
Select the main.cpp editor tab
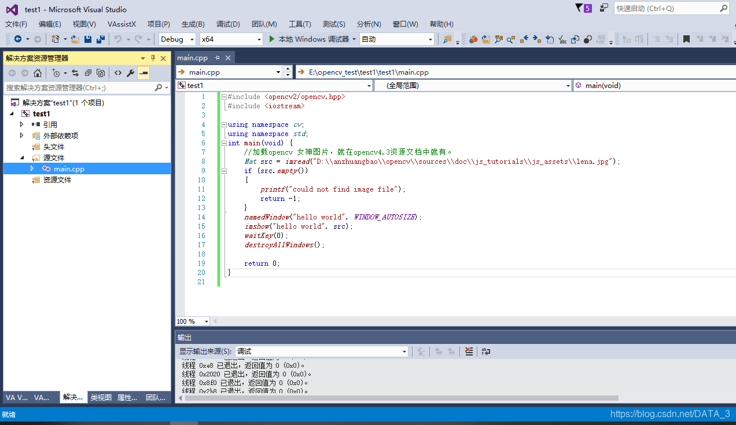click(192, 58)
